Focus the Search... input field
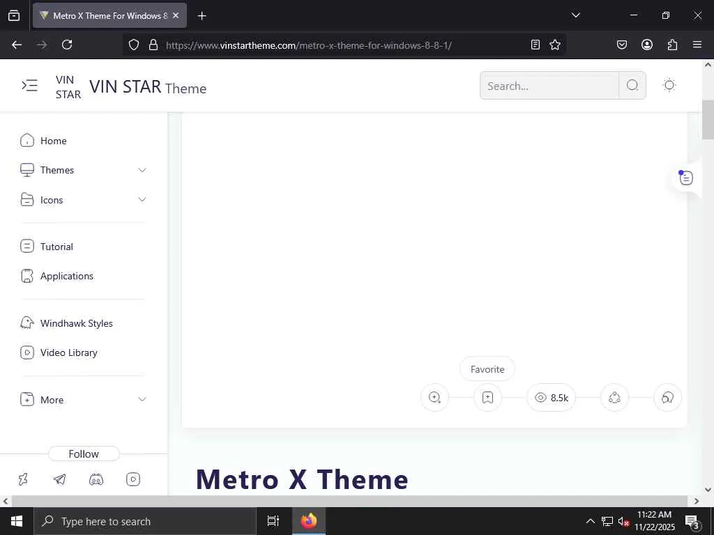 coord(549,86)
